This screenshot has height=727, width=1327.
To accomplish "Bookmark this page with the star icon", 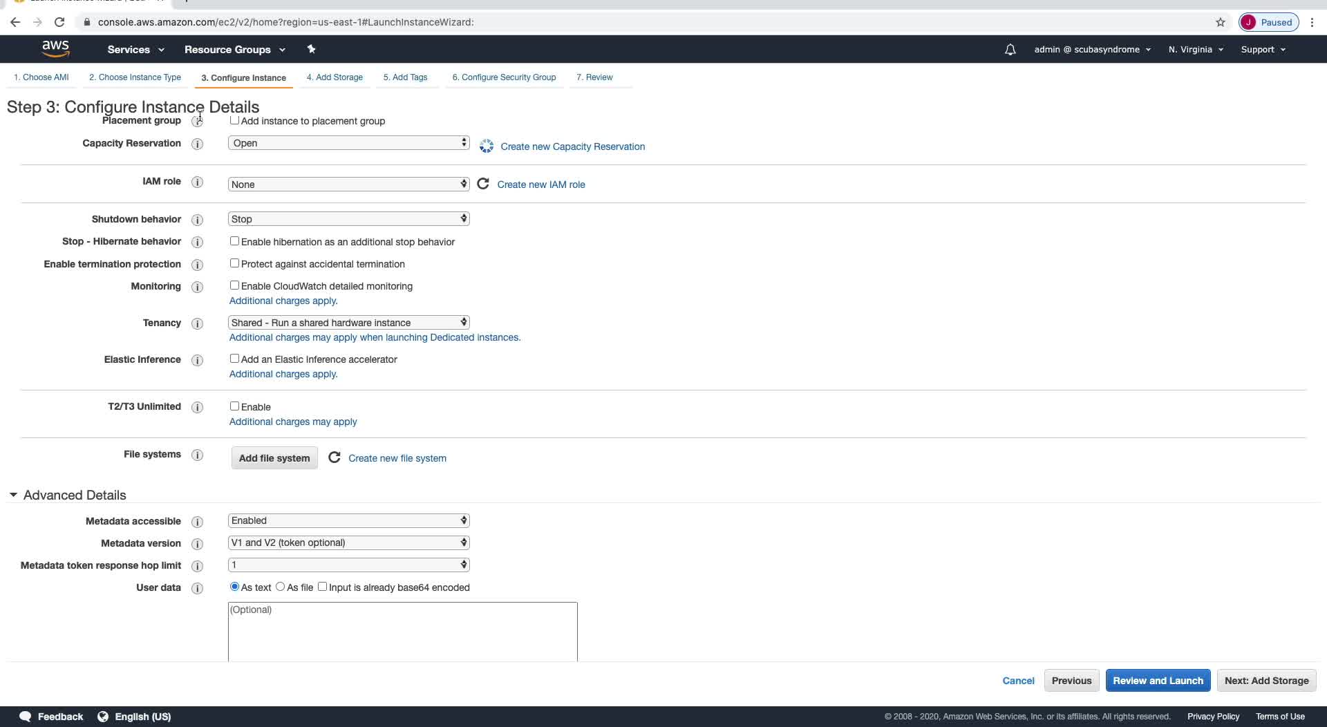I will 1220,22.
